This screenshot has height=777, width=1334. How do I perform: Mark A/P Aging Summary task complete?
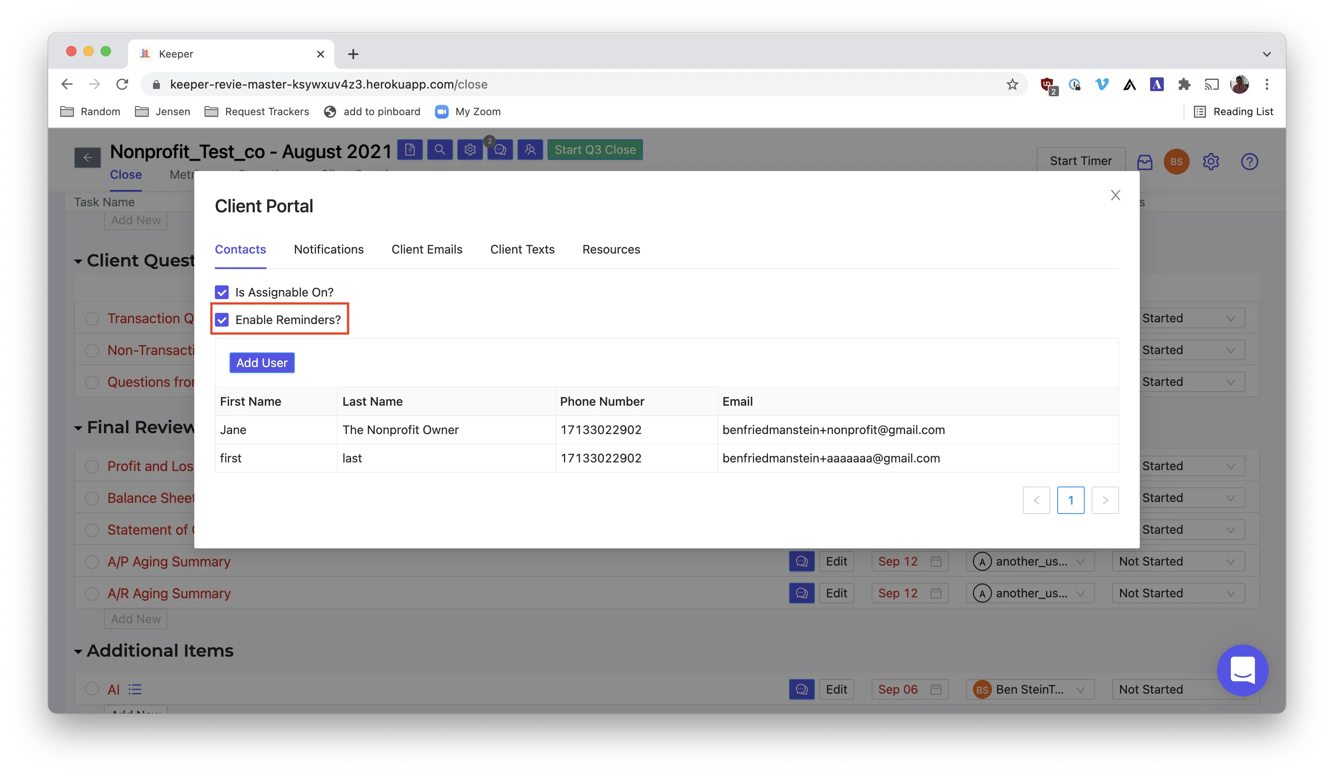[92, 562]
